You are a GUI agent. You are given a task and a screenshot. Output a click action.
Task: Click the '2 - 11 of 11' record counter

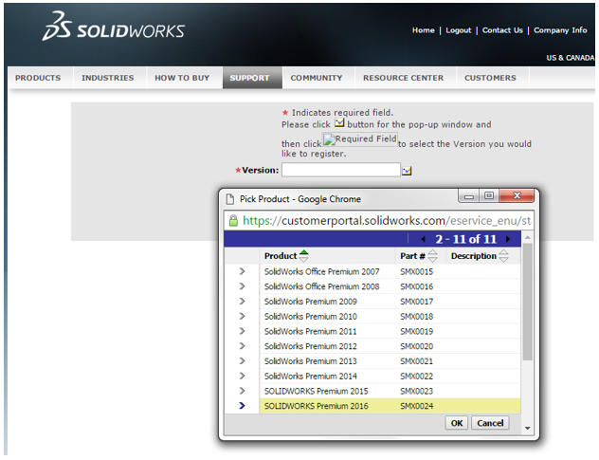[465, 239]
